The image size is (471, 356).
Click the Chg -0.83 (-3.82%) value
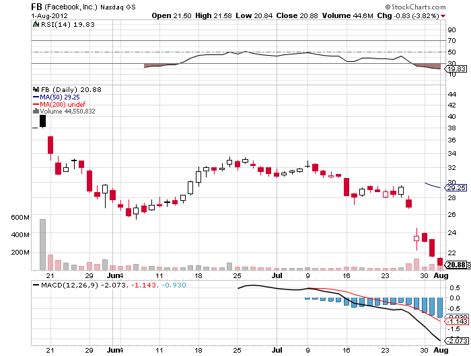pos(408,15)
